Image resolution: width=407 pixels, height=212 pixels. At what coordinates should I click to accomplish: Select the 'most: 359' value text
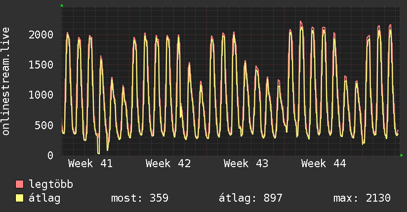140,198
